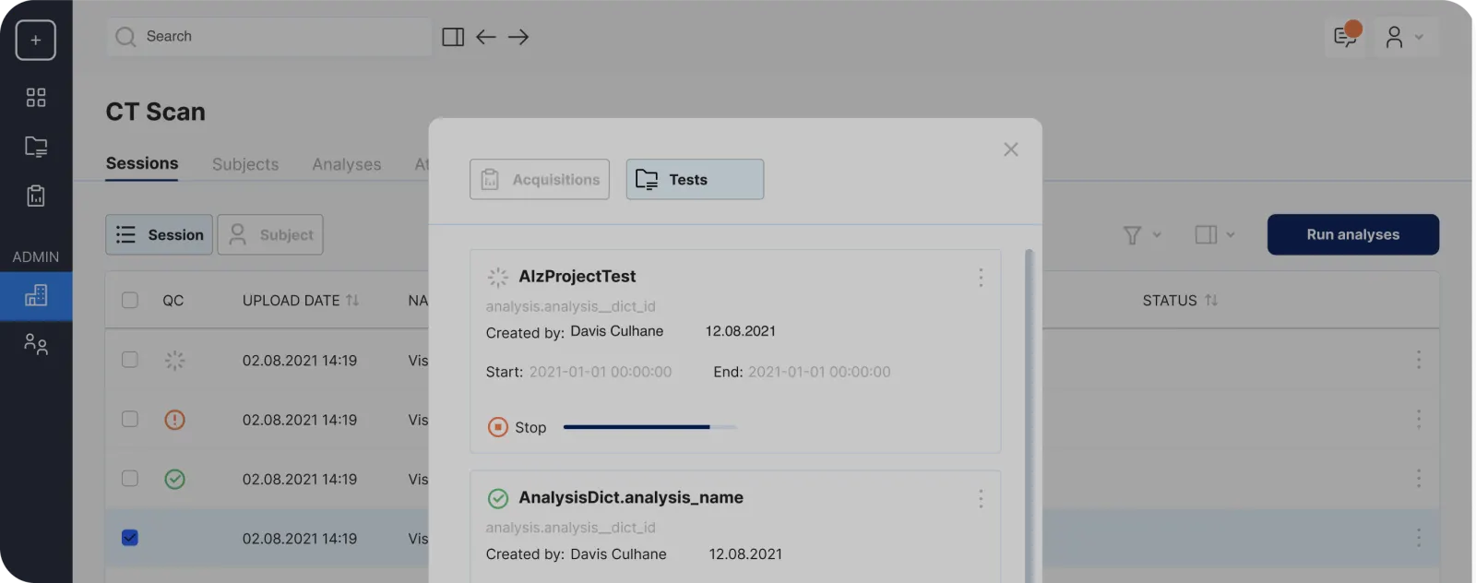Click the plus add-new sidebar icon
Image resolution: width=1476 pixels, height=583 pixels.
[x=35, y=41]
